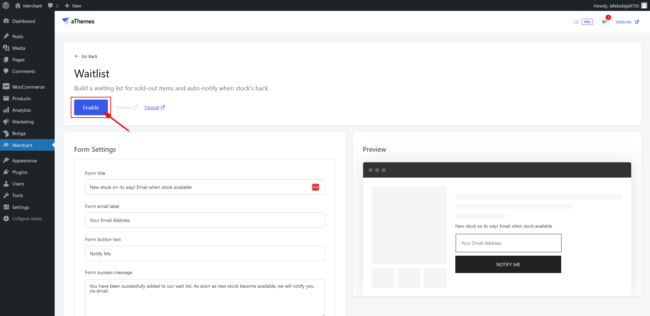650x316 pixels.
Task: Click the Enable button
Action: pos(91,107)
